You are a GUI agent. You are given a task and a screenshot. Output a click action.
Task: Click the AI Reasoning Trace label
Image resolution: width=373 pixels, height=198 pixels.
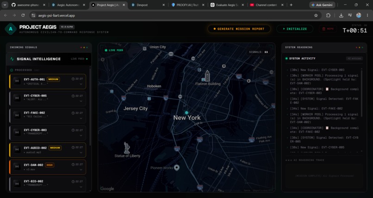coord(308,160)
